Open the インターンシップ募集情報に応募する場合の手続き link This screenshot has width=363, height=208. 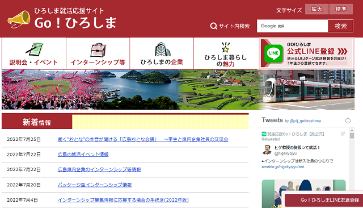[123, 200]
